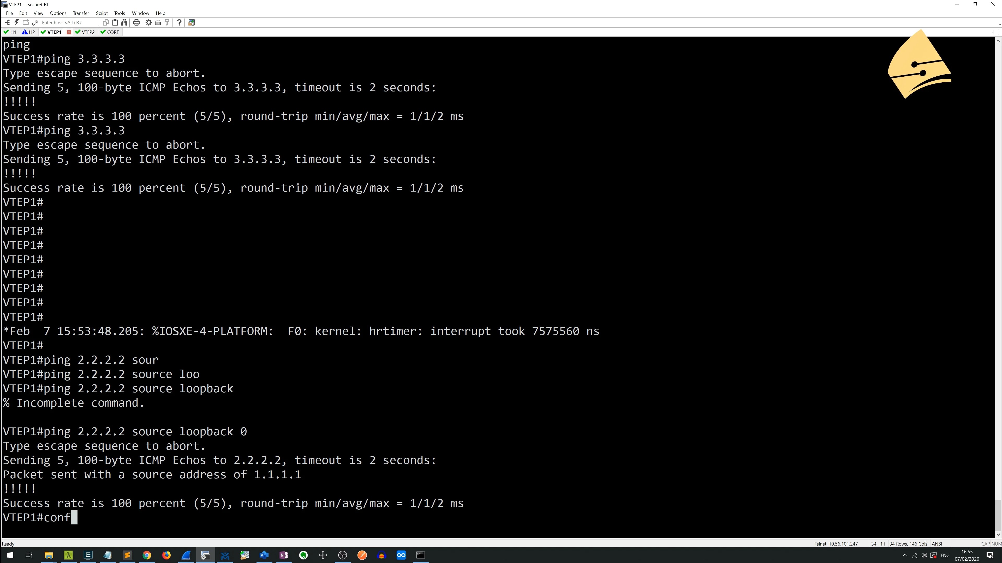
Task: Open the Session Manager icon
Action: click(x=7, y=22)
